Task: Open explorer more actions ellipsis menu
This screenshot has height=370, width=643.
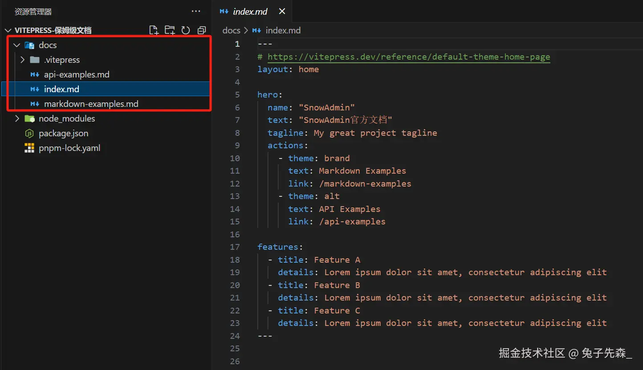Action: click(196, 12)
